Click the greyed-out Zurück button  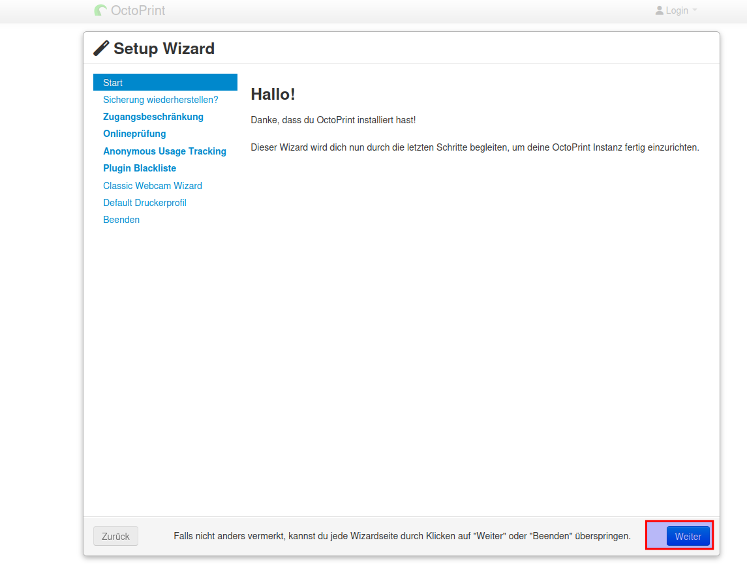115,537
